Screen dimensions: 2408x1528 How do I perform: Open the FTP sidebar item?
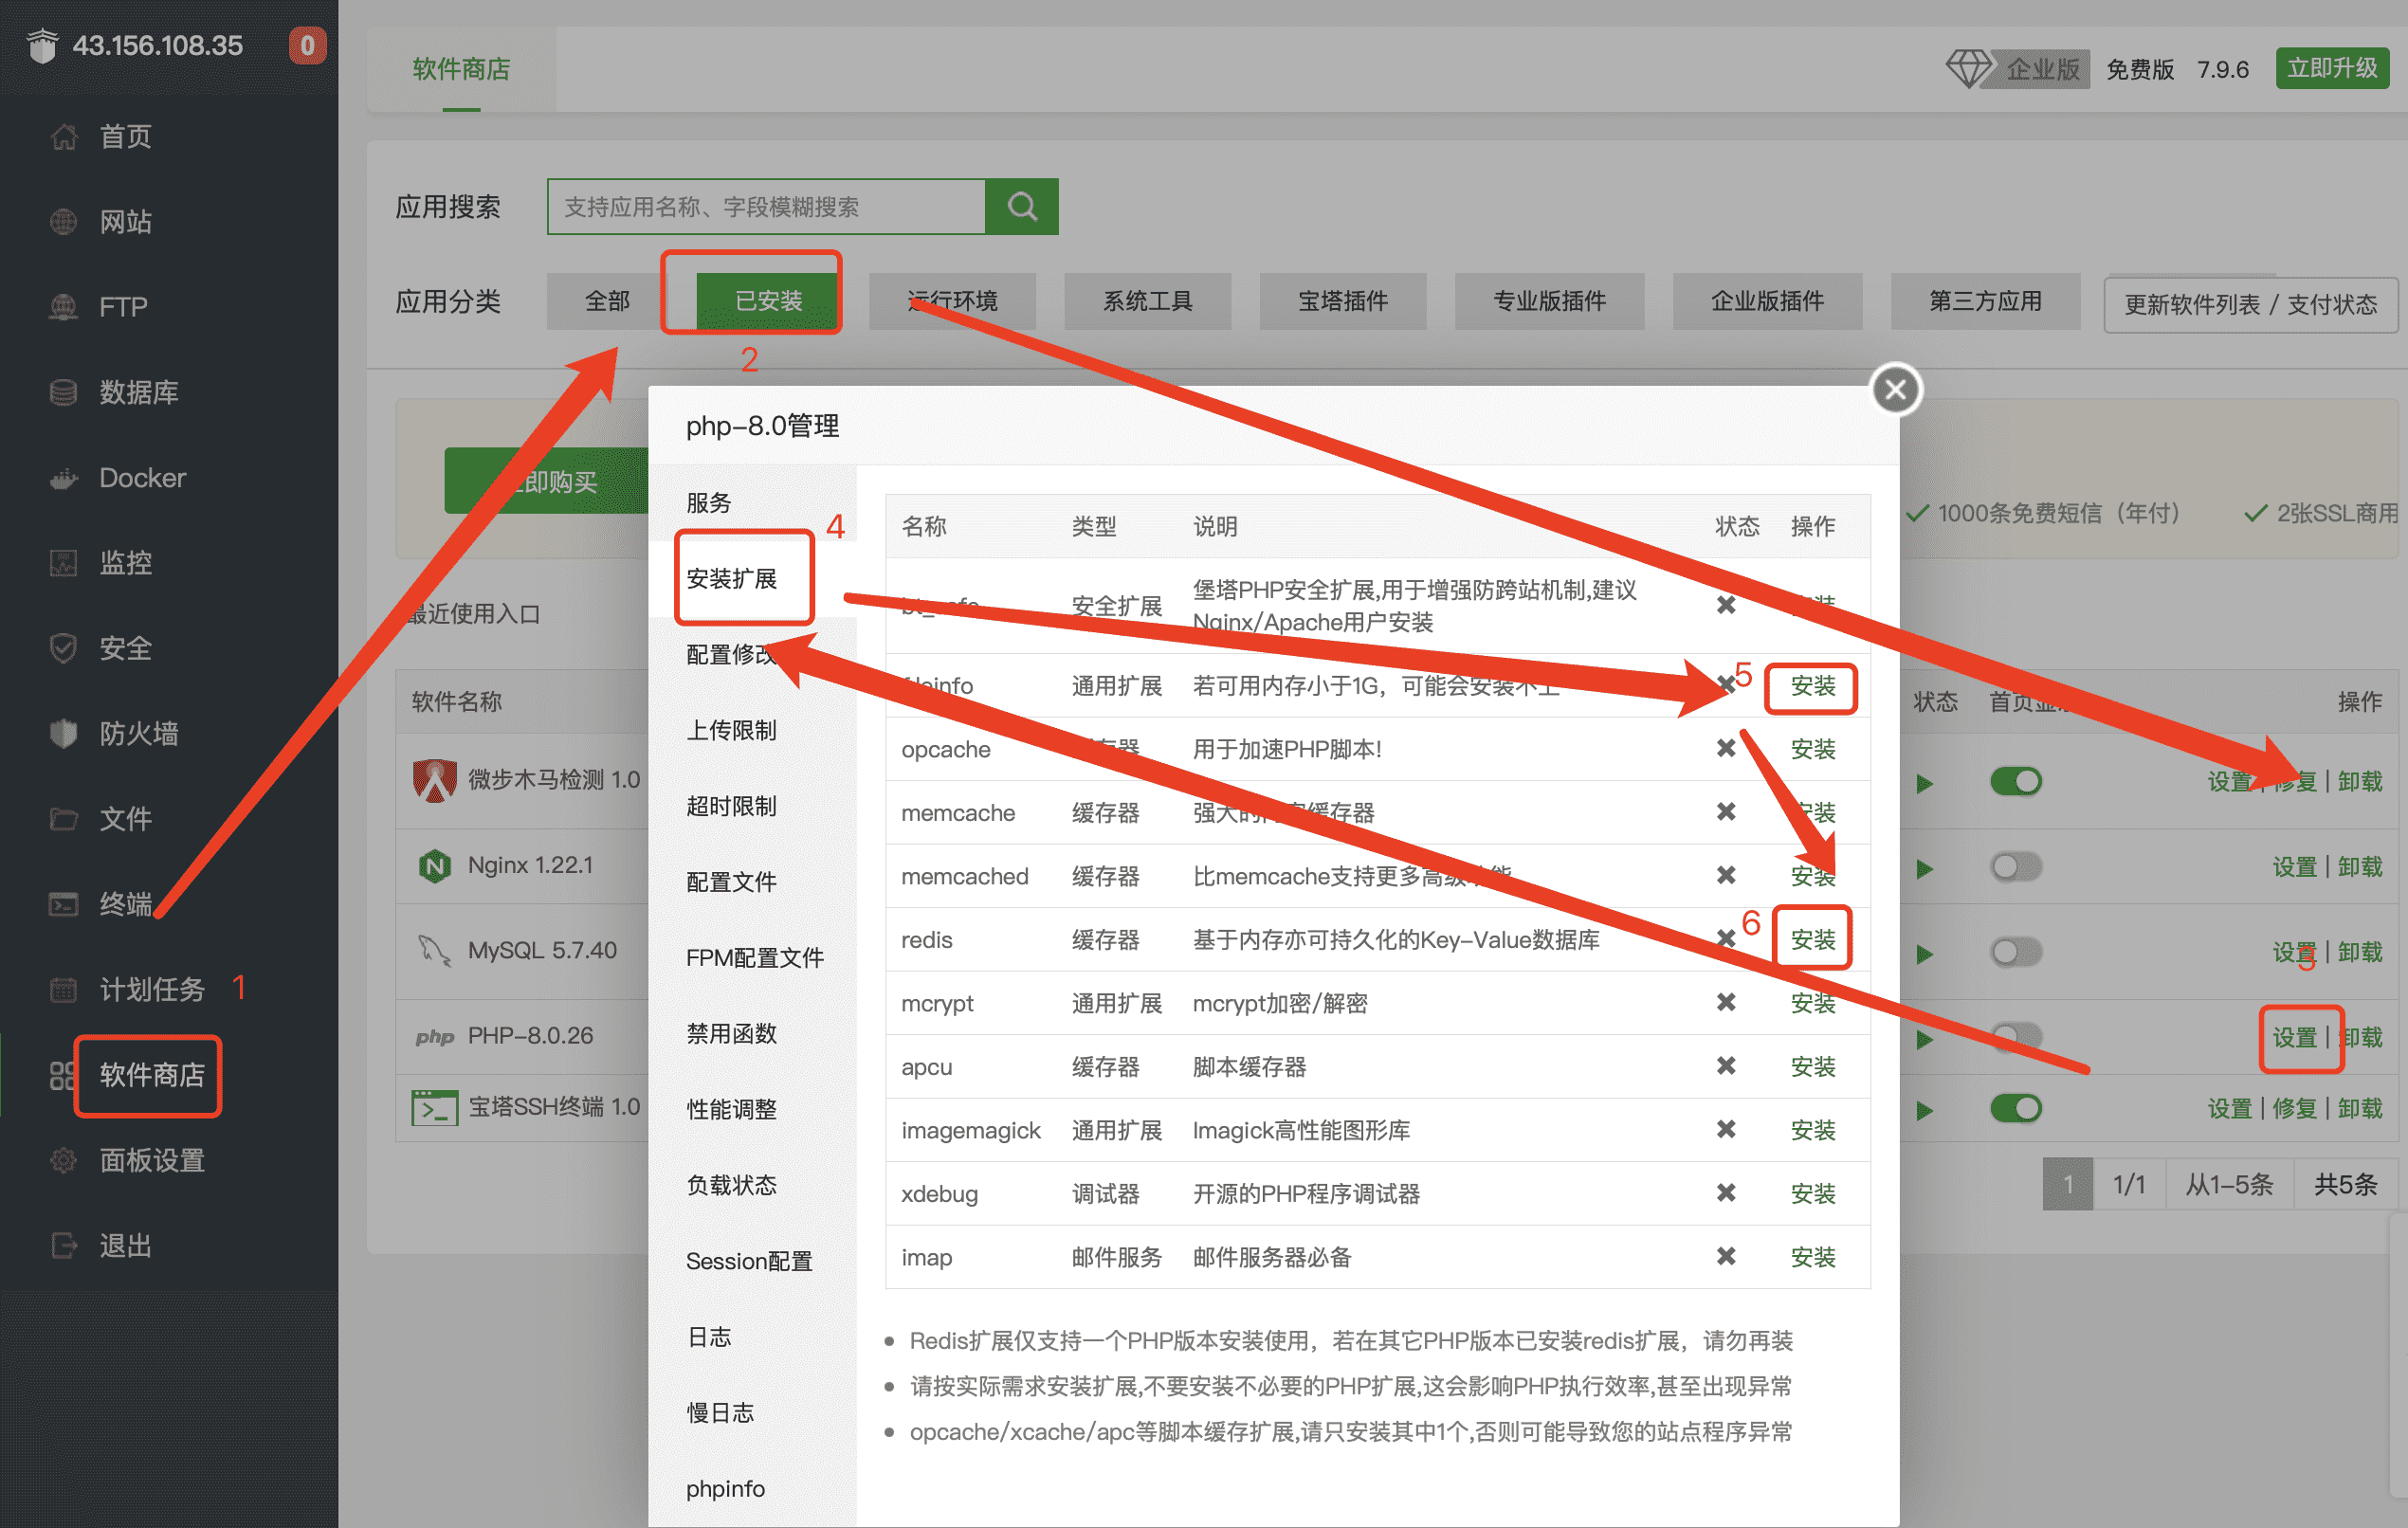[x=122, y=306]
